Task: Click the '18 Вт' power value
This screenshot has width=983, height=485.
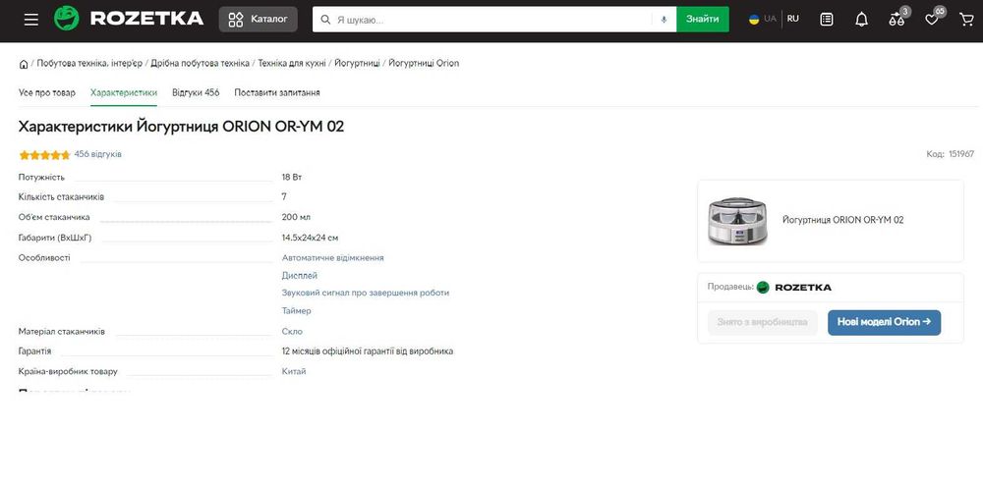Action: (x=292, y=177)
